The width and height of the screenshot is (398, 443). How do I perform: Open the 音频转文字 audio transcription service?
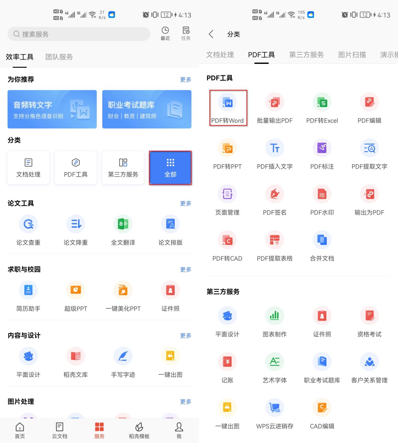click(52, 109)
